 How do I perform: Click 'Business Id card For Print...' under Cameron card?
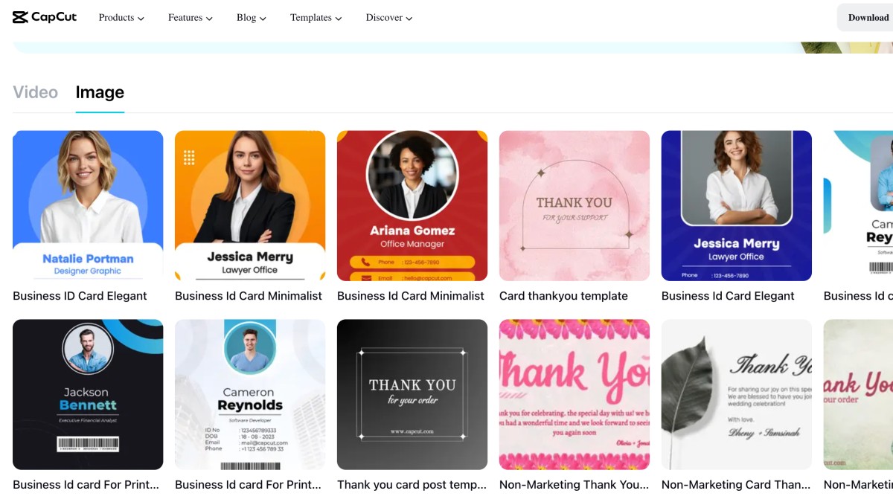click(x=248, y=485)
